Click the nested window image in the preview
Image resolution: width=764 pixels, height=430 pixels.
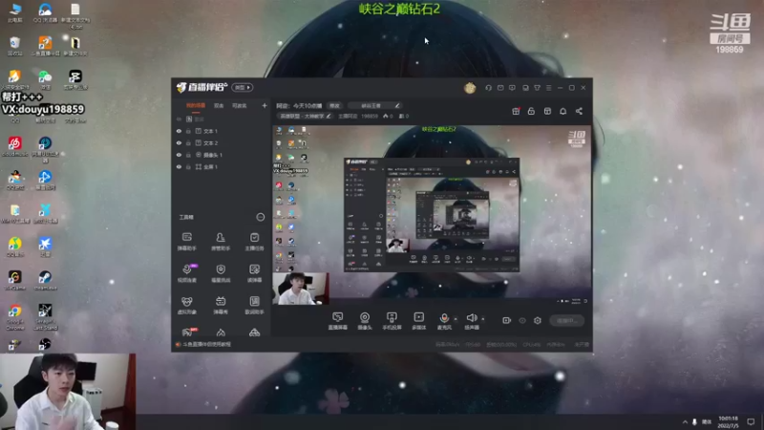[432, 214]
